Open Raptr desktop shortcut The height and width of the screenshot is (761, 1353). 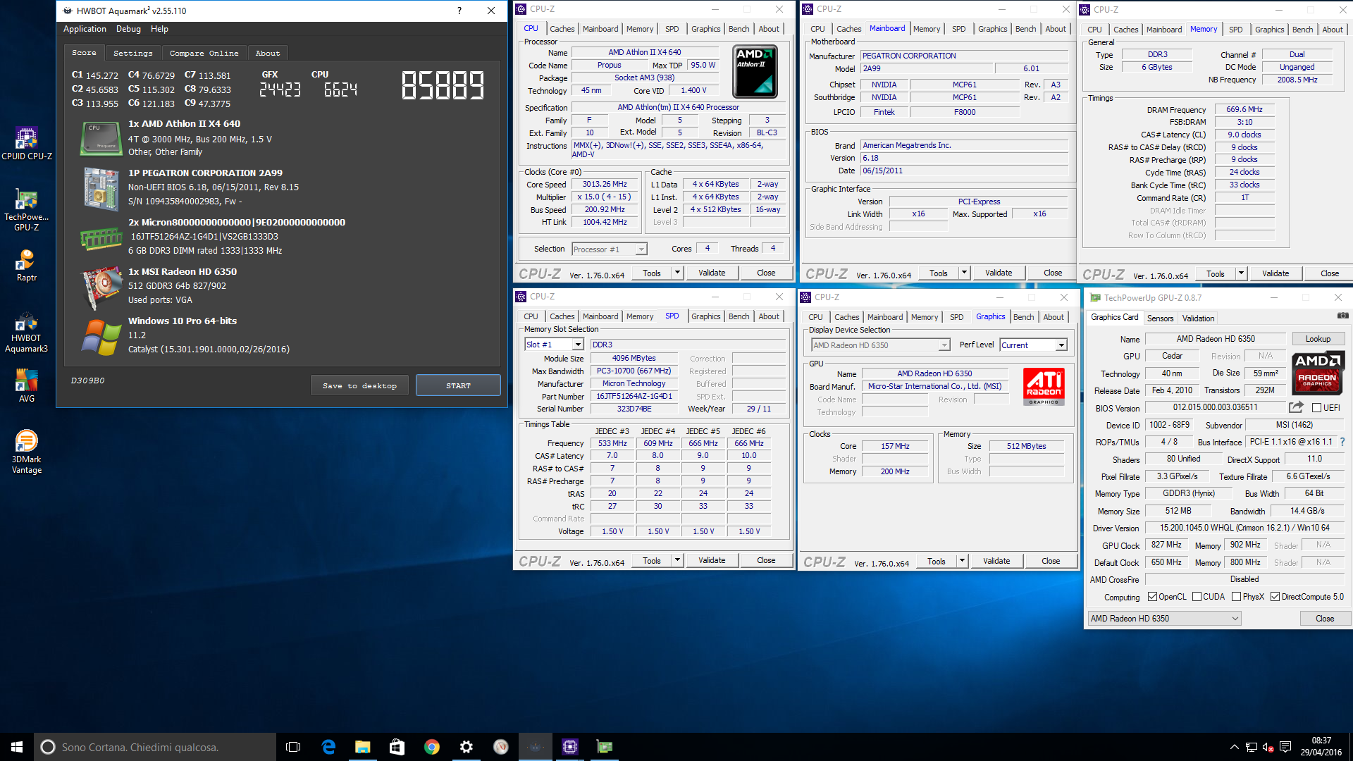pos(27,266)
